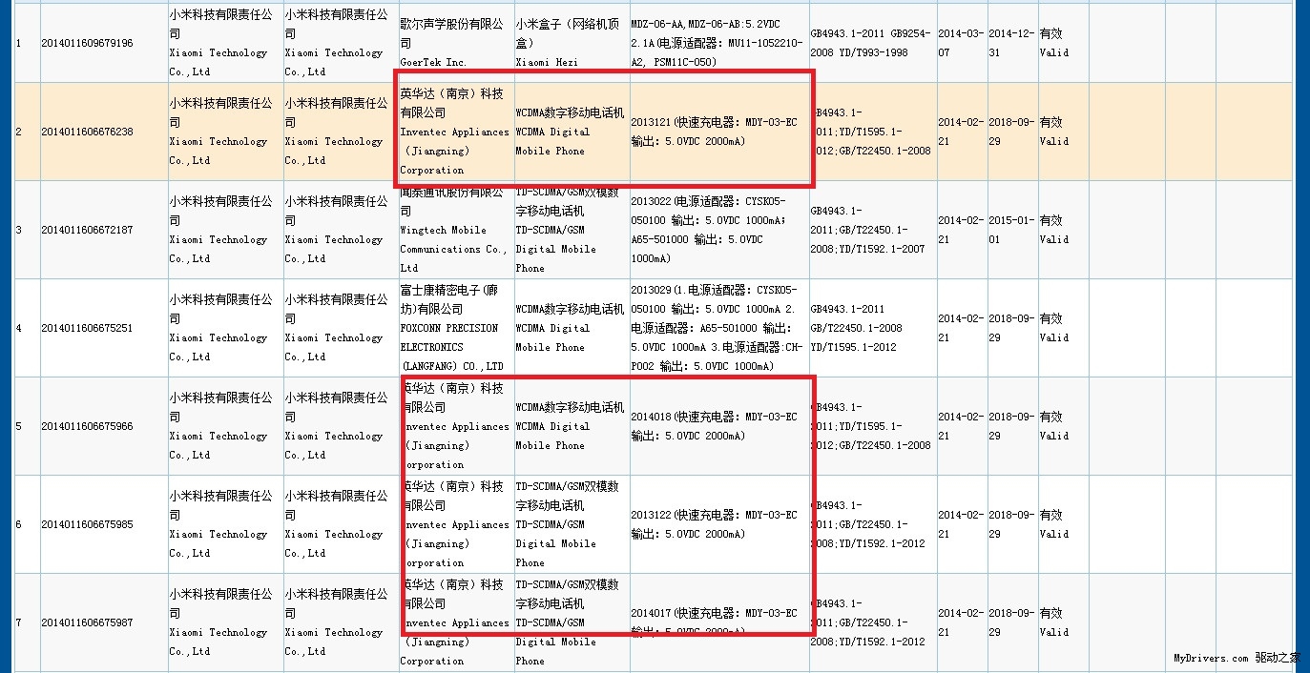The height and width of the screenshot is (673, 1310).
Task: Select the Wingtech Mobile Communications manufacturer cell
Action: pos(455,230)
